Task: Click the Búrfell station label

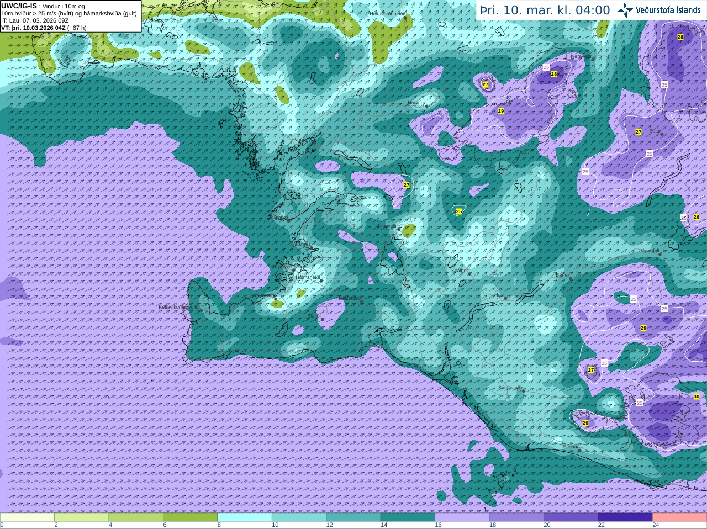Action: [x=562, y=275]
